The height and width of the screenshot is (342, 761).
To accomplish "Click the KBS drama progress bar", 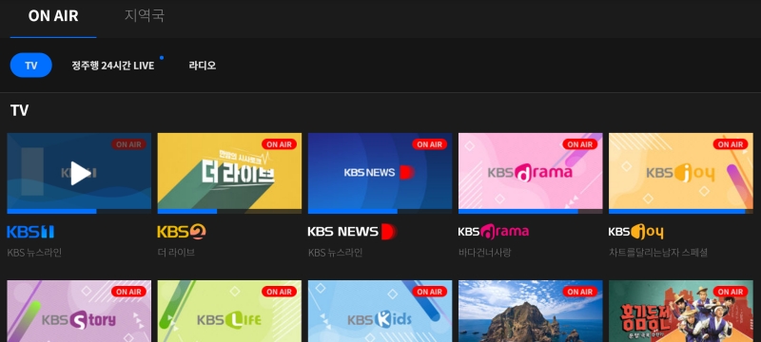I will 531,211.
